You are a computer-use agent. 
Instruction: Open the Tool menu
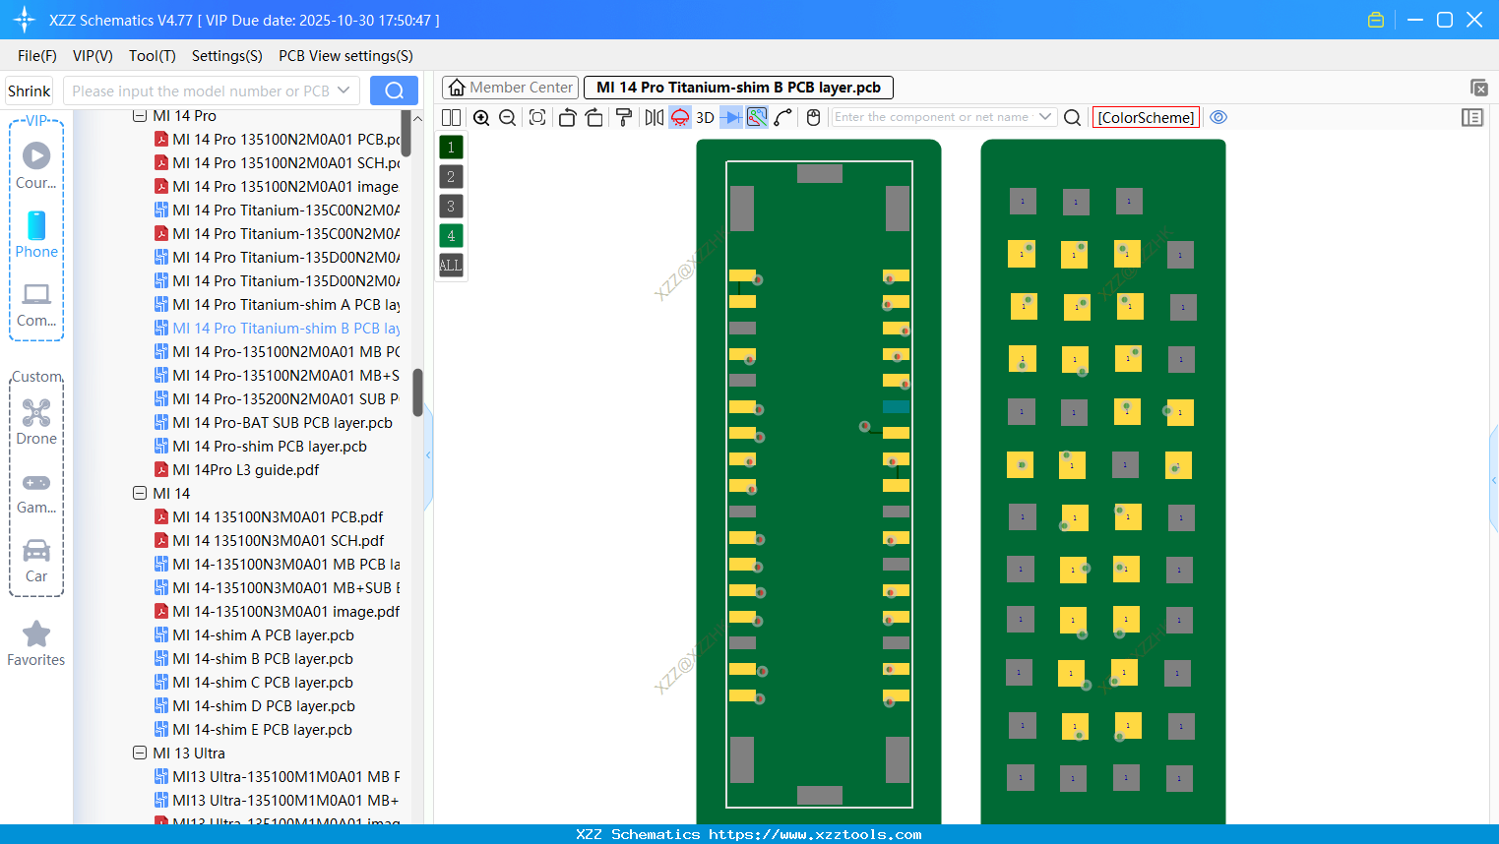pyautogui.click(x=152, y=56)
